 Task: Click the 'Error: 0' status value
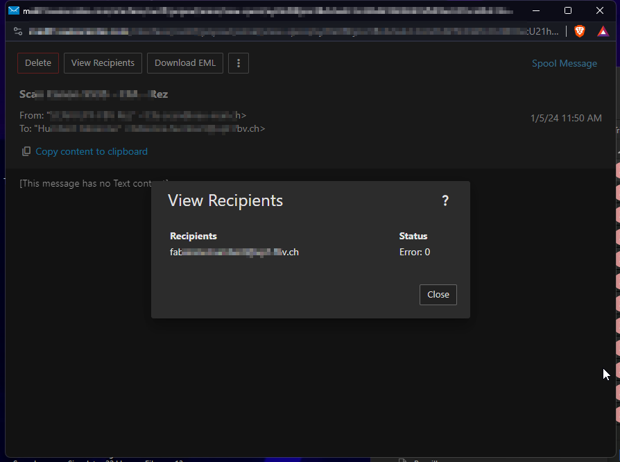(415, 252)
